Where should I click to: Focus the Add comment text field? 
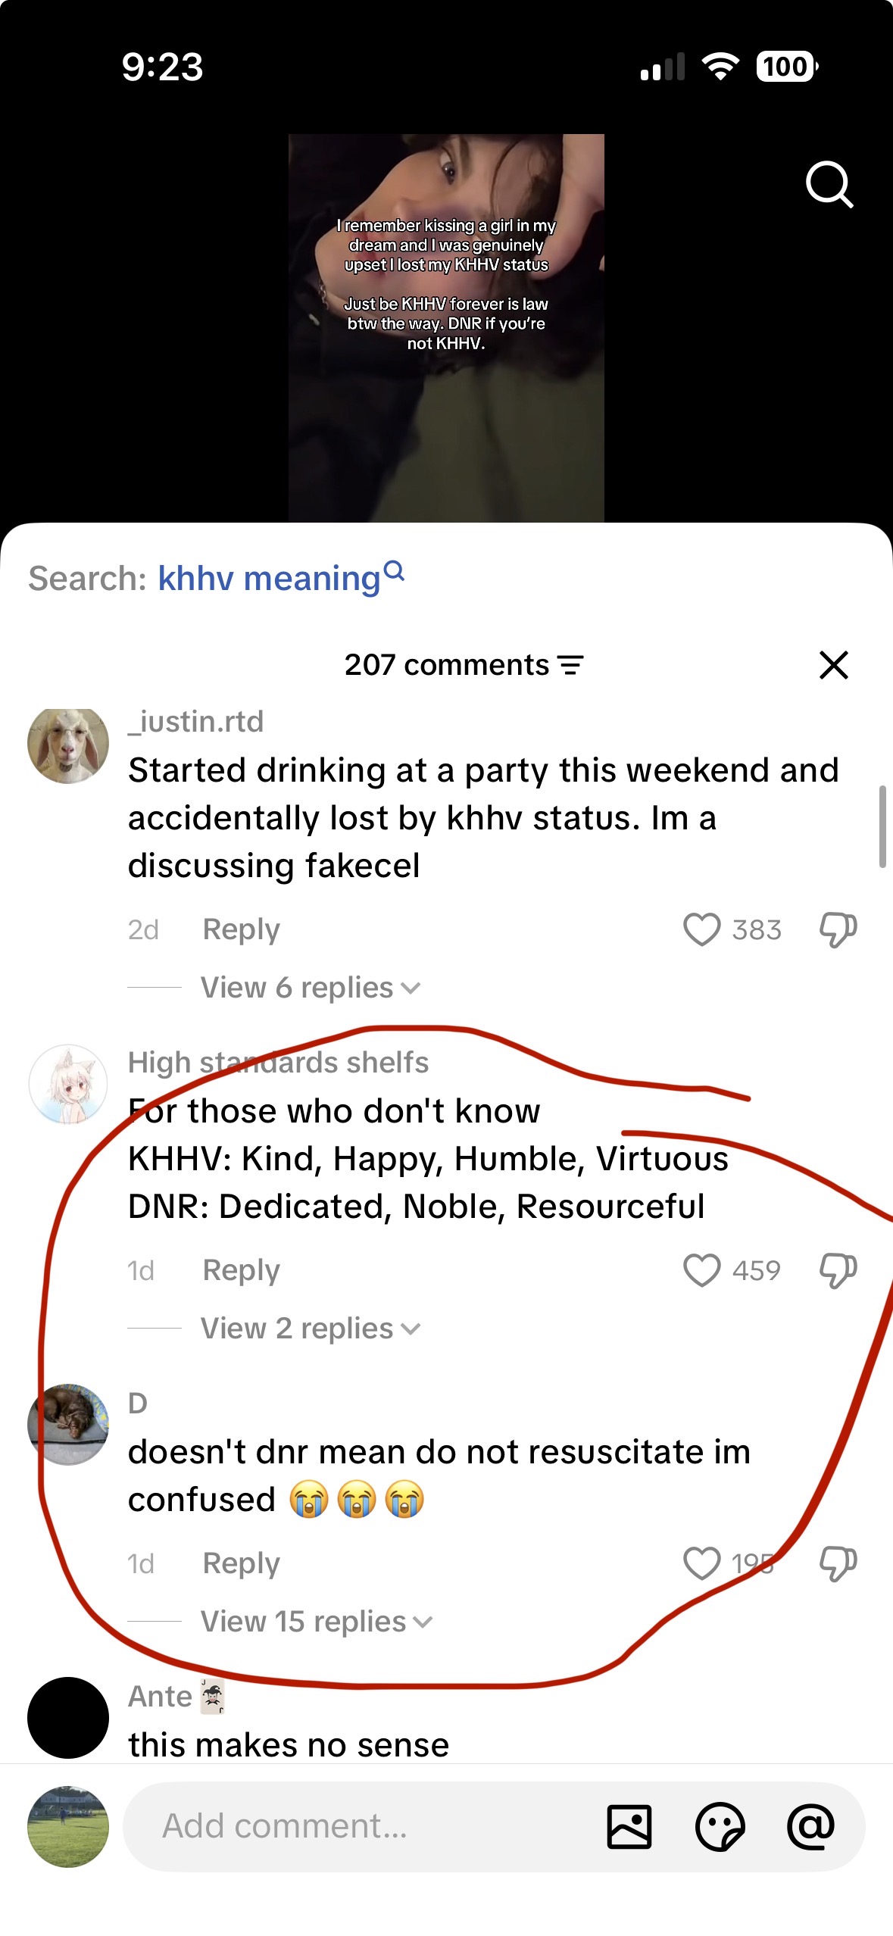click(x=364, y=1826)
